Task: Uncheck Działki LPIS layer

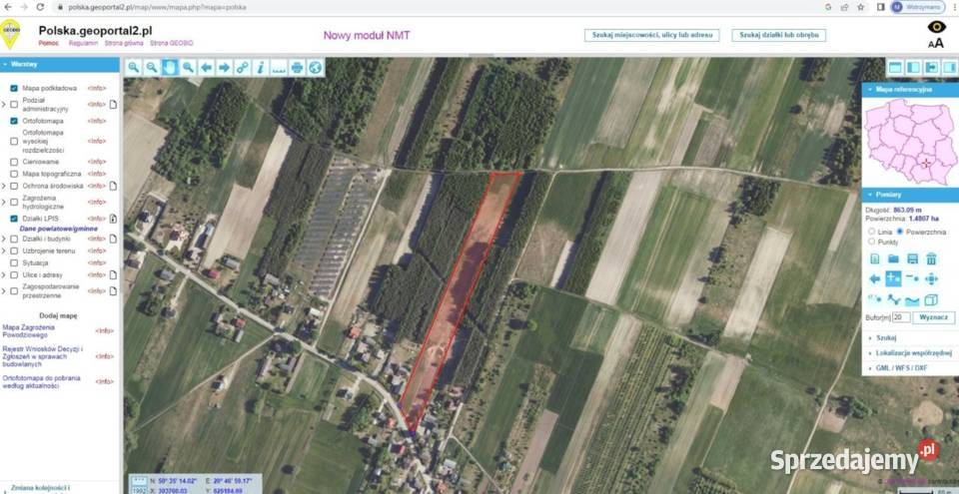Action: click(x=14, y=219)
